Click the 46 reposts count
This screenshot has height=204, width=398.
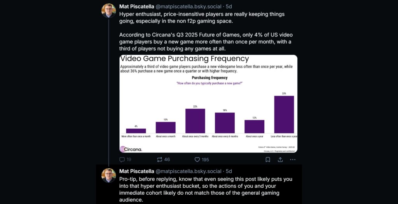167,159
